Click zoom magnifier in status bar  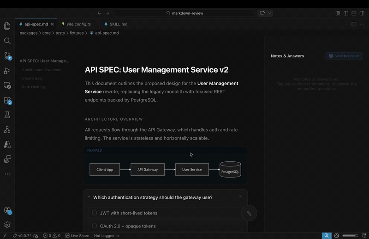[327, 235]
